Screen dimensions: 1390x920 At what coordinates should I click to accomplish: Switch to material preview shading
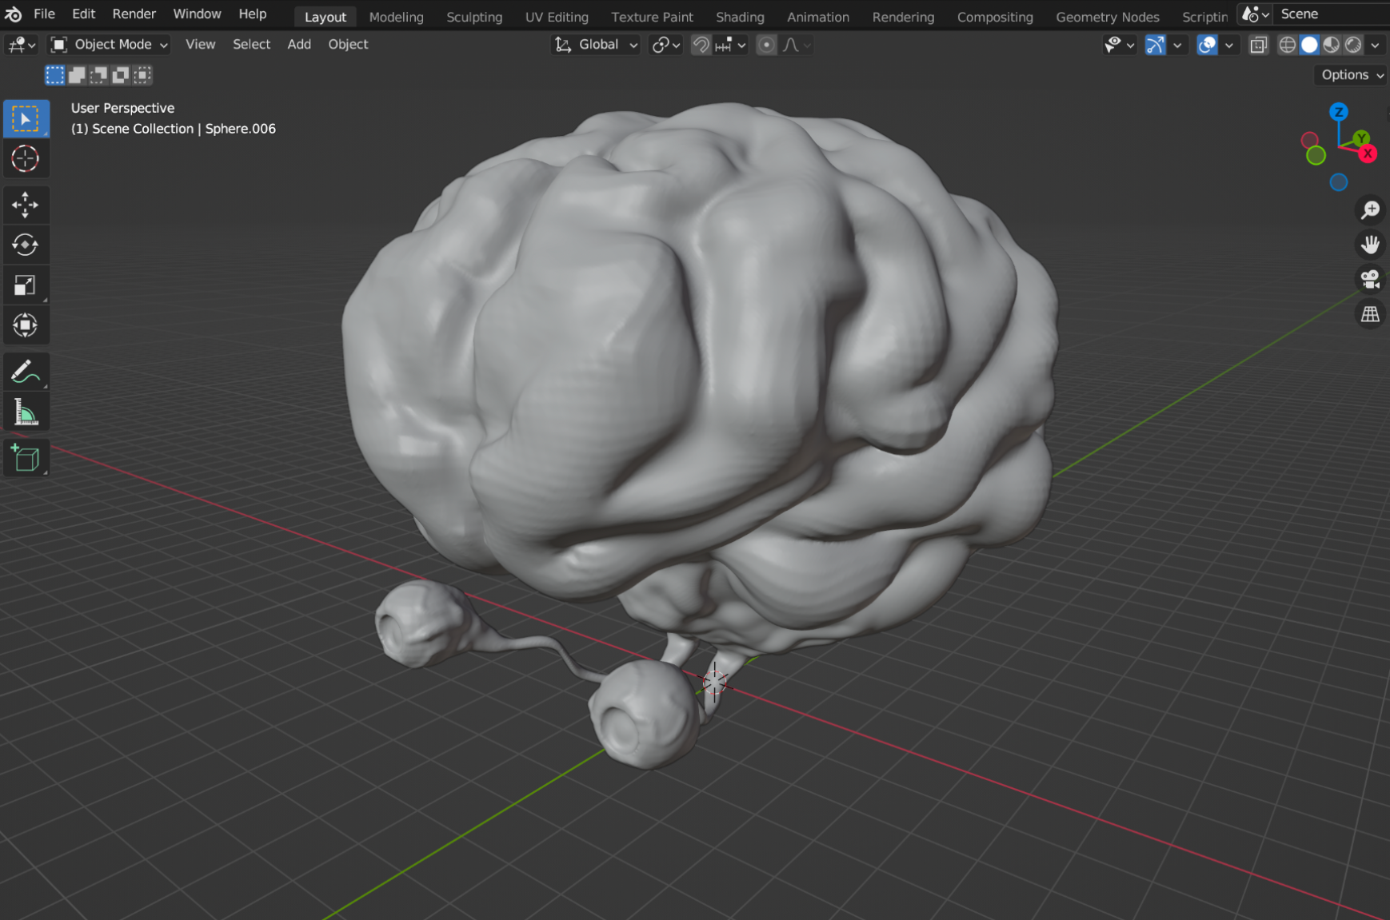point(1331,45)
